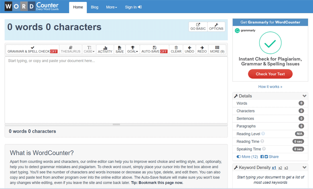
Task: Collapse the Details panel chevron
Action: click(x=305, y=96)
